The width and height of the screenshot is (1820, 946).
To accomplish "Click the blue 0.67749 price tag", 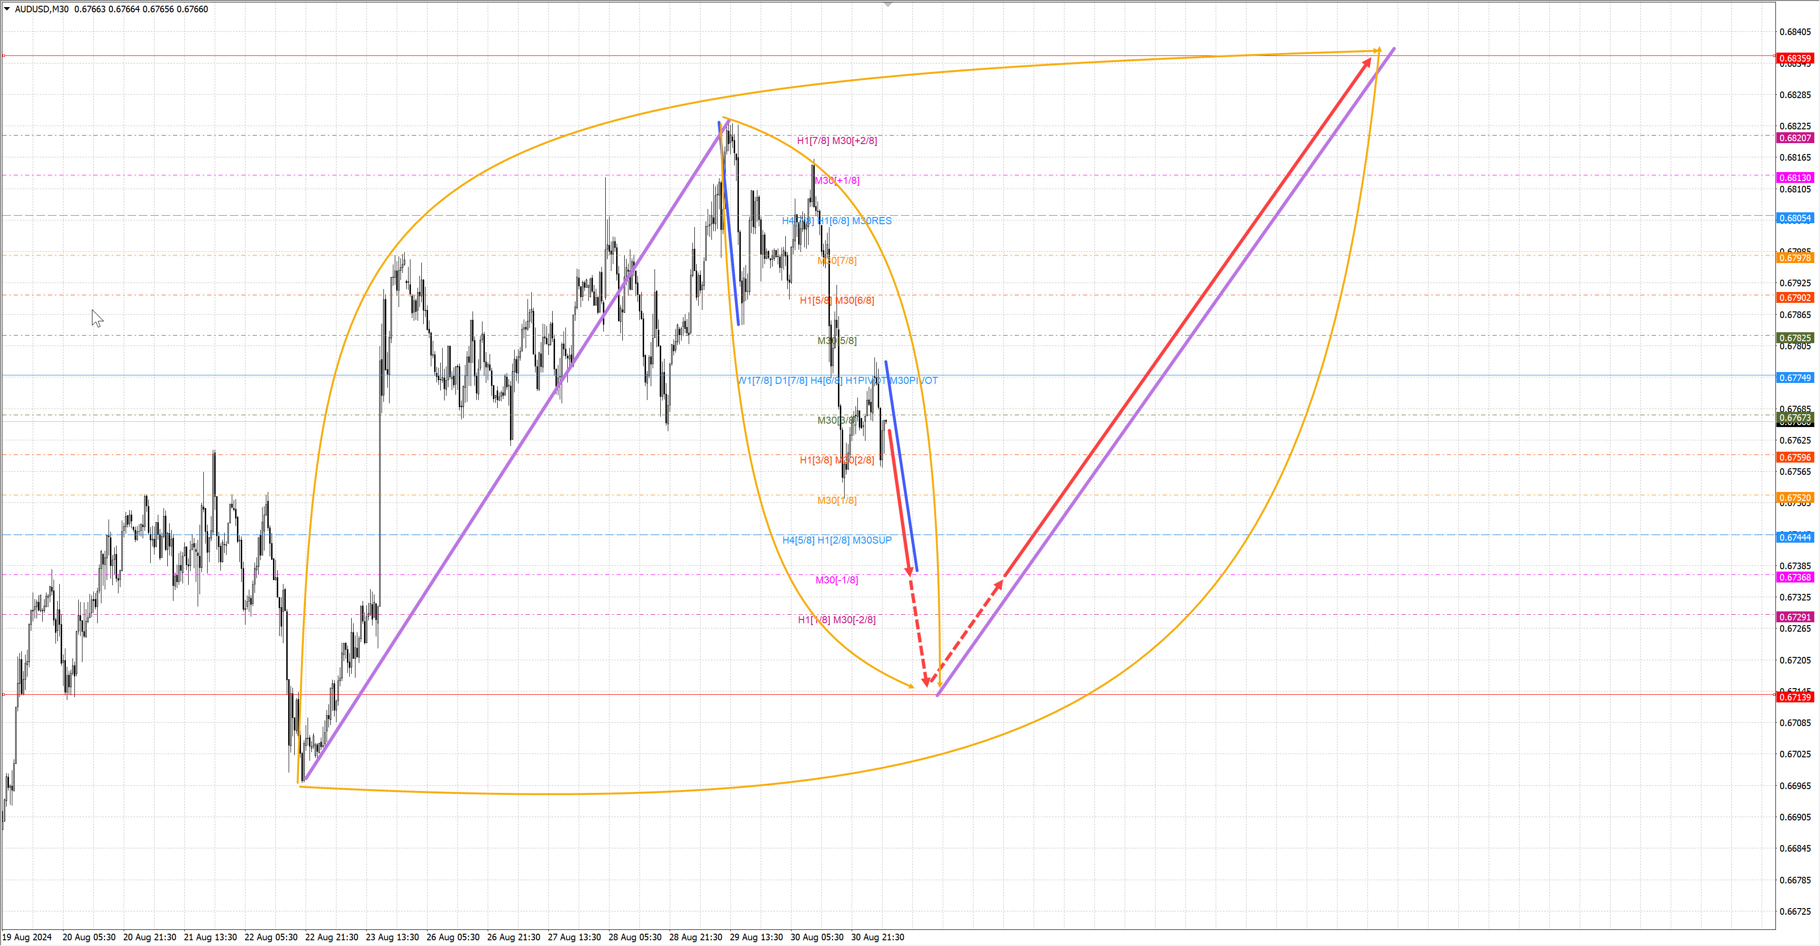I will 1794,378.
